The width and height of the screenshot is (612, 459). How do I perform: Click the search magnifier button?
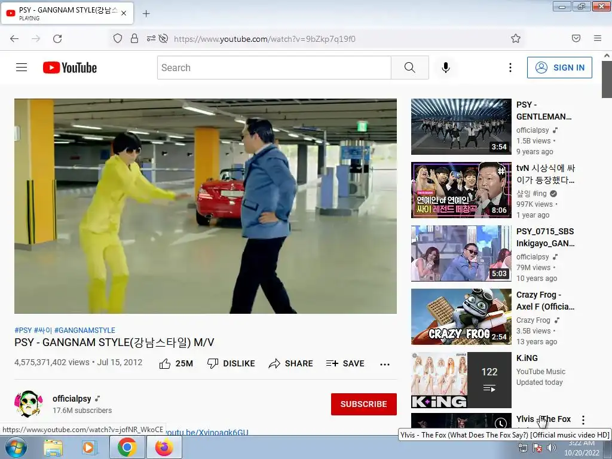click(x=410, y=68)
